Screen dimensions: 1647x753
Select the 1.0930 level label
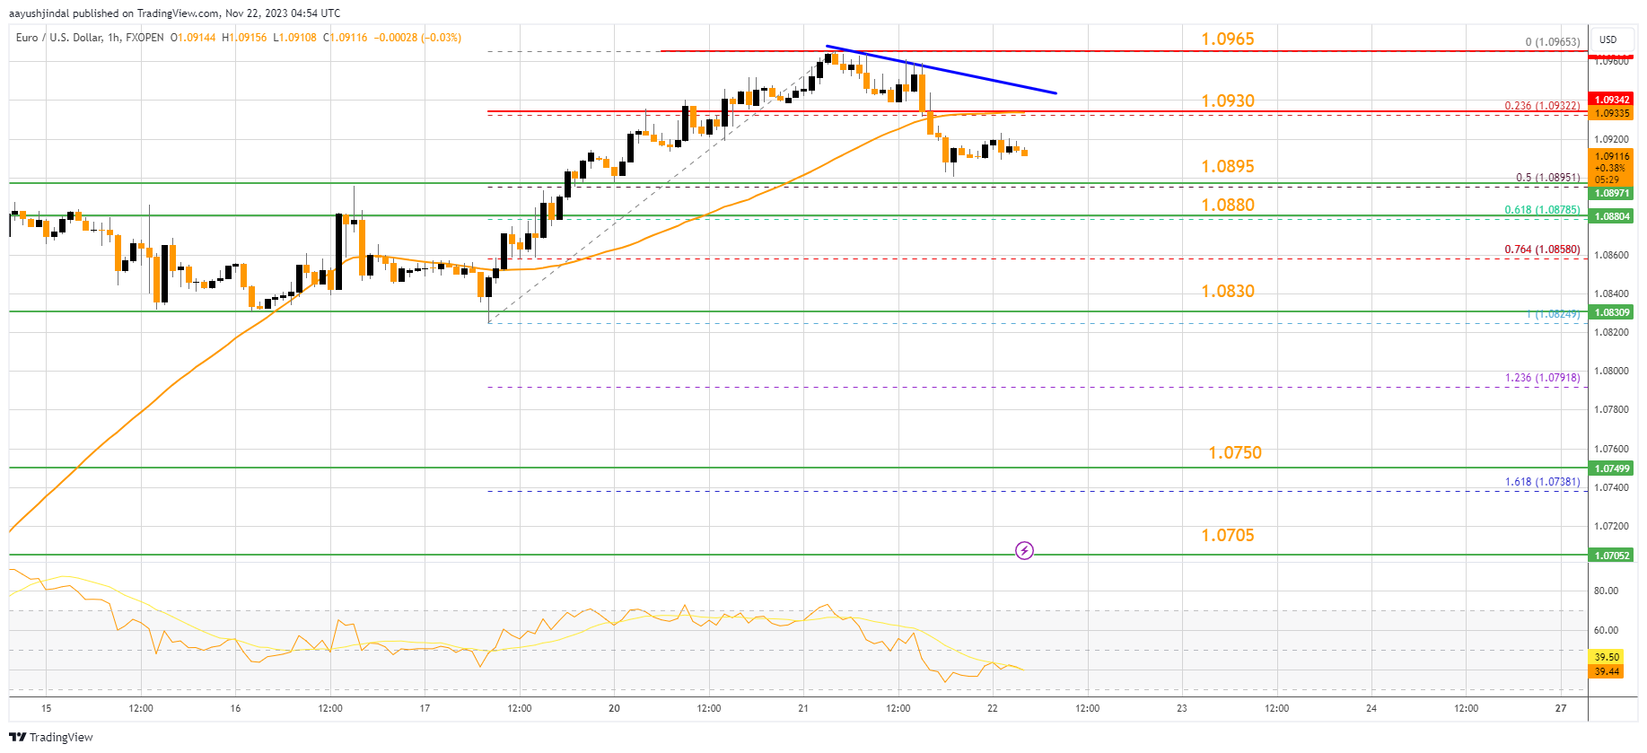(1228, 101)
